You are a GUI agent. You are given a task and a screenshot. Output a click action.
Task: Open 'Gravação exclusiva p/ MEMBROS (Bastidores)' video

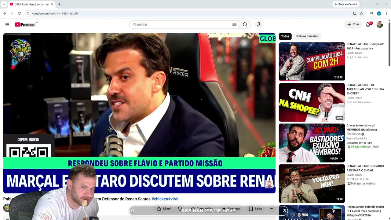pyautogui.click(x=362, y=127)
